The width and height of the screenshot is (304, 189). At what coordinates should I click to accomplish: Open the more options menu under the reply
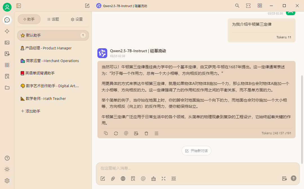(156, 133)
